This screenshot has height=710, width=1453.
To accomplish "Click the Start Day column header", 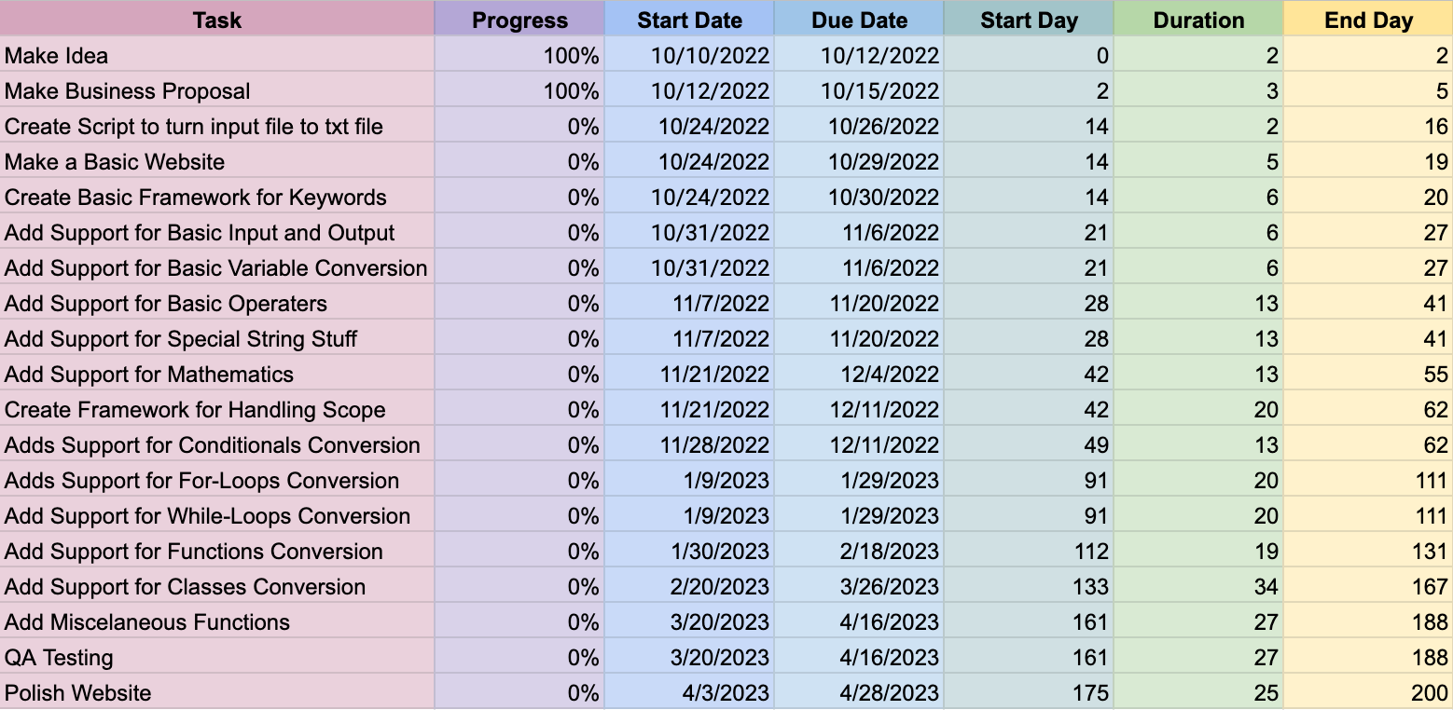I will [1029, 20].
